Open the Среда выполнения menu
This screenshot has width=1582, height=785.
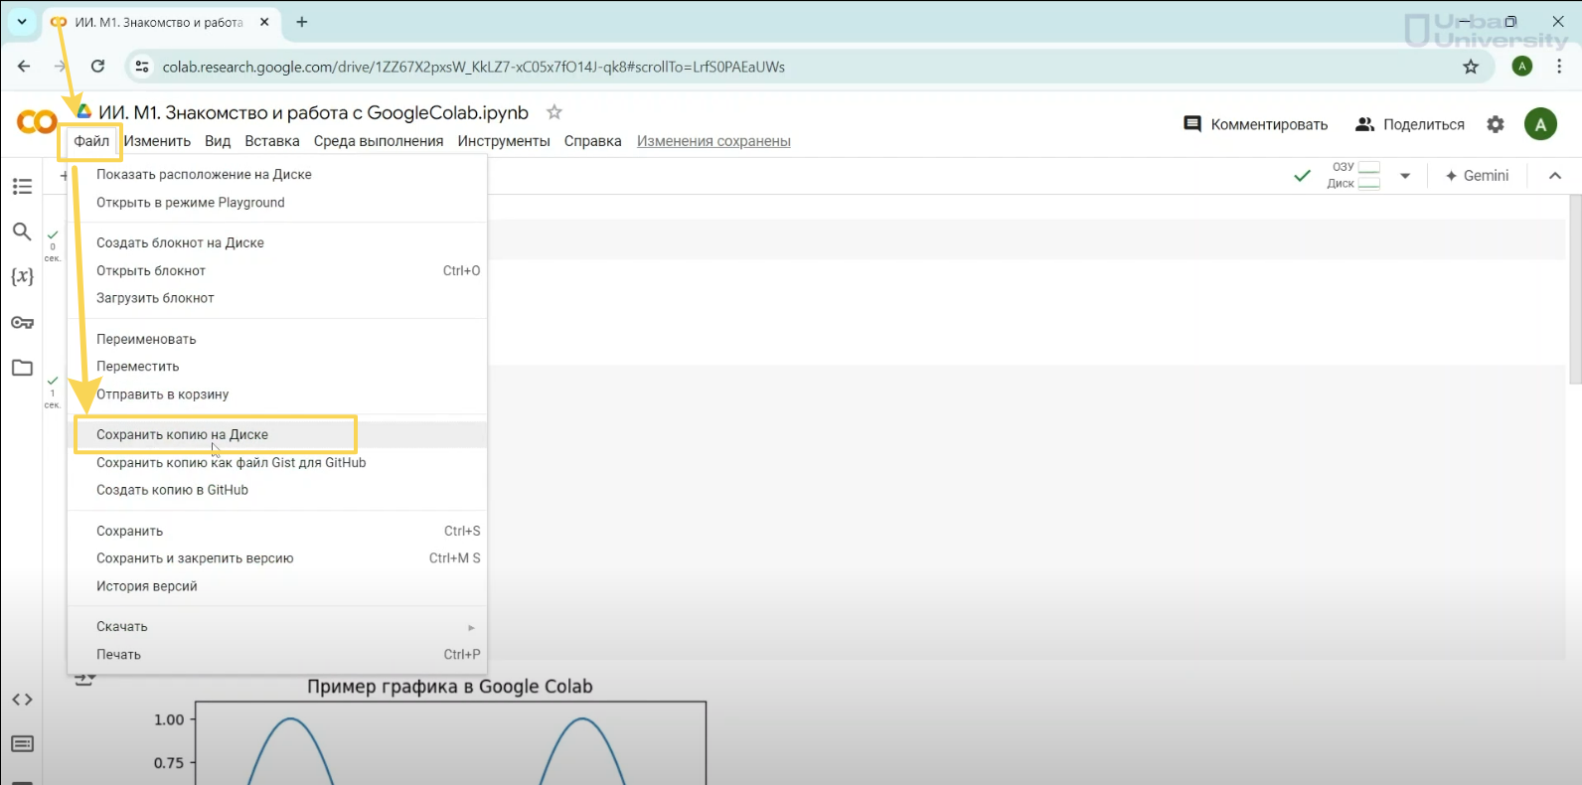[x=379, y=141]
